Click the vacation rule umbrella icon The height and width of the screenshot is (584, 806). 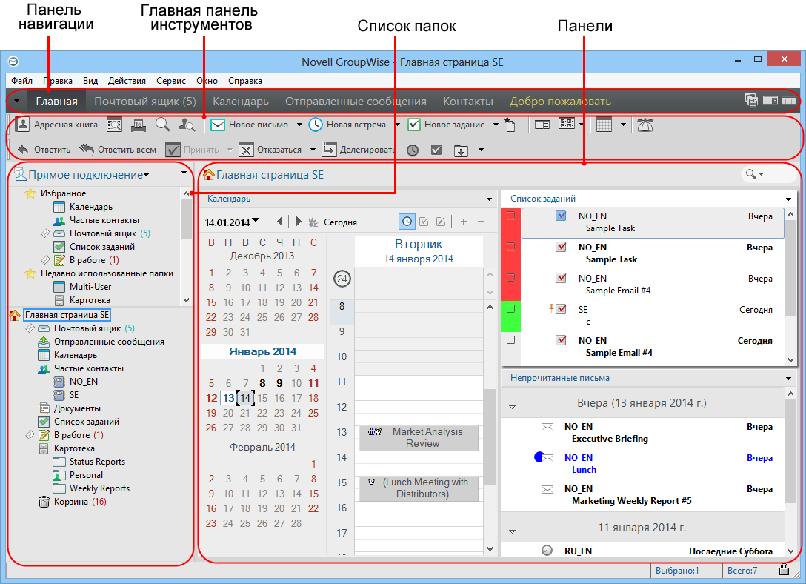[x=645, y=125]
